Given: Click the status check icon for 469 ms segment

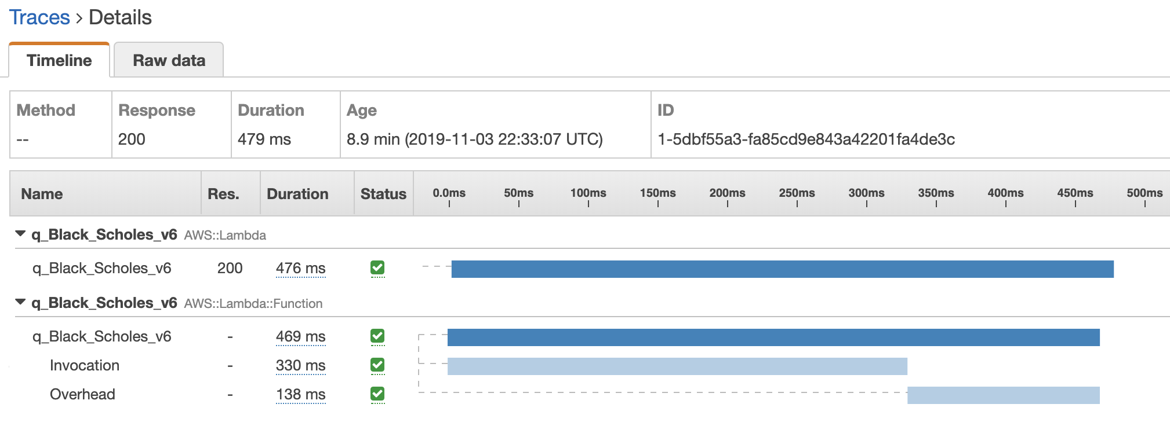Looking at the screenshot, I should click(x=377, y=336).
